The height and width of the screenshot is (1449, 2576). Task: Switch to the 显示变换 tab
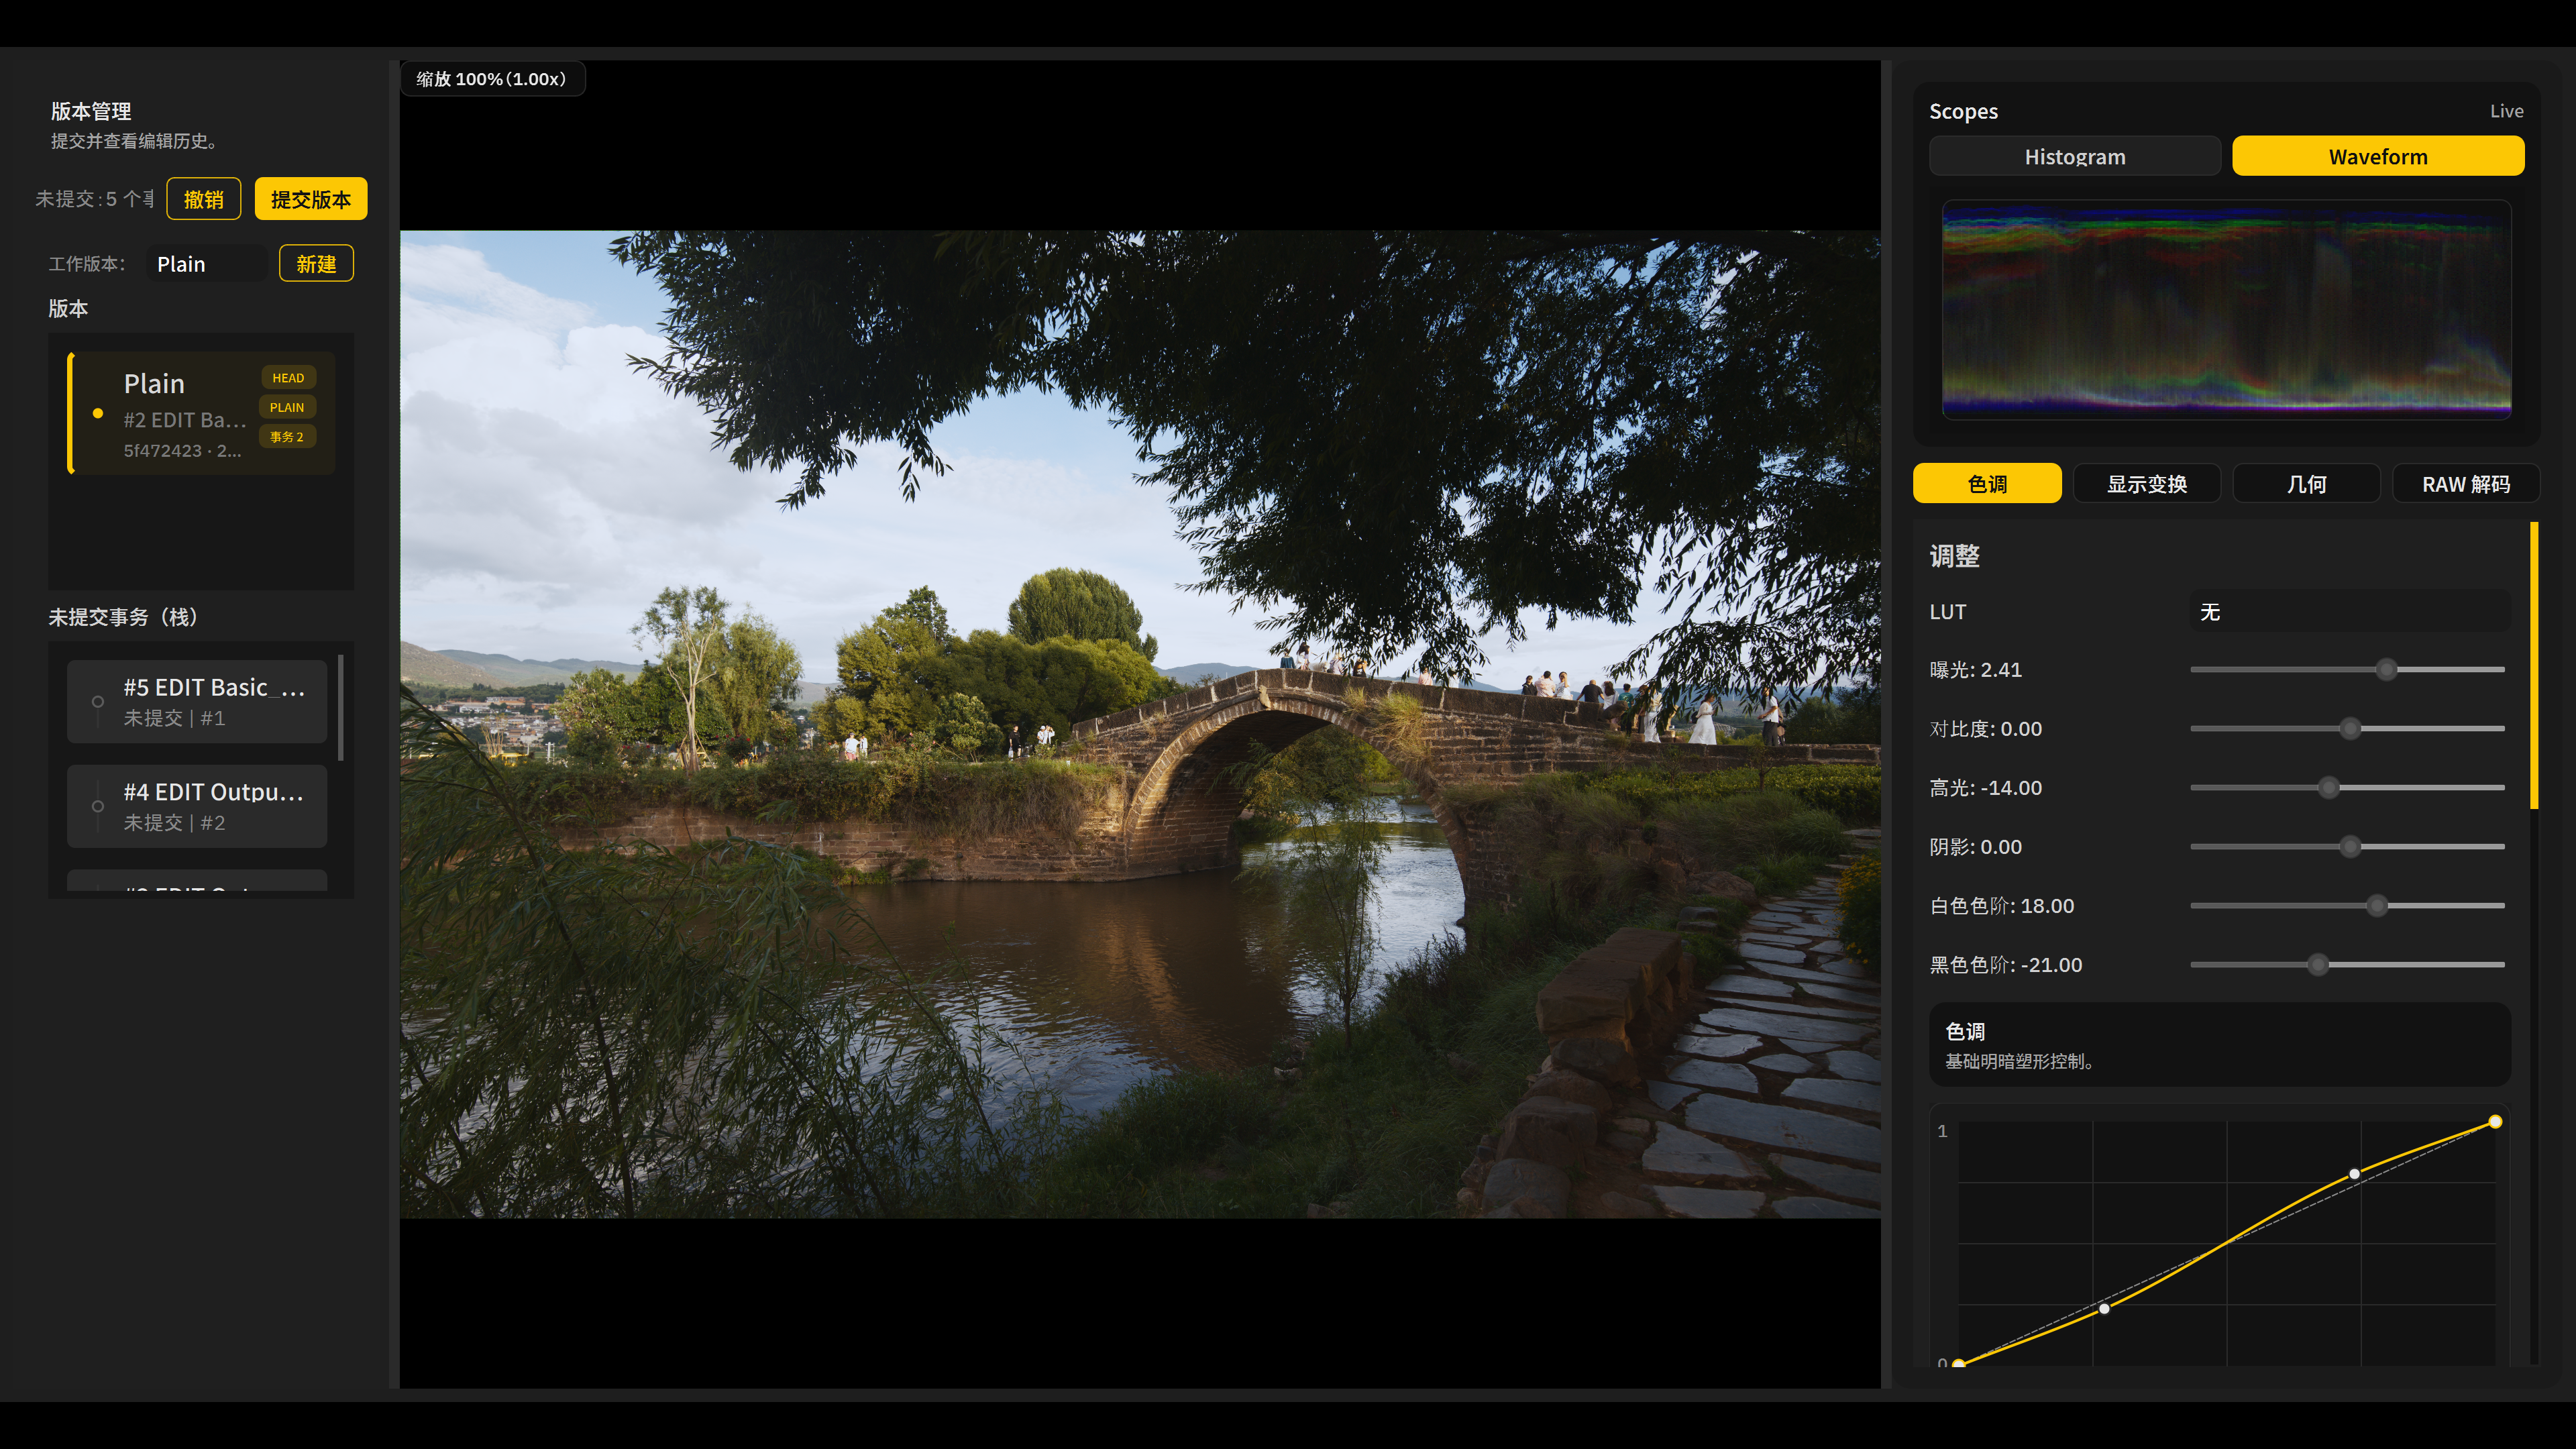point(2146,484)
